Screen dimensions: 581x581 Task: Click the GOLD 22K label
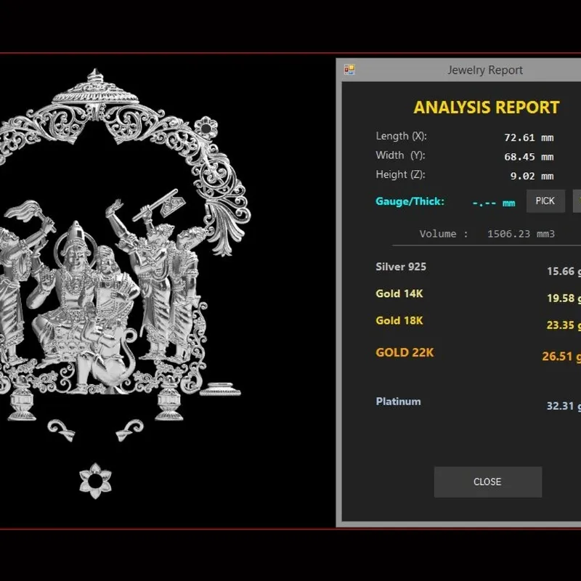[x=405, y=352]
